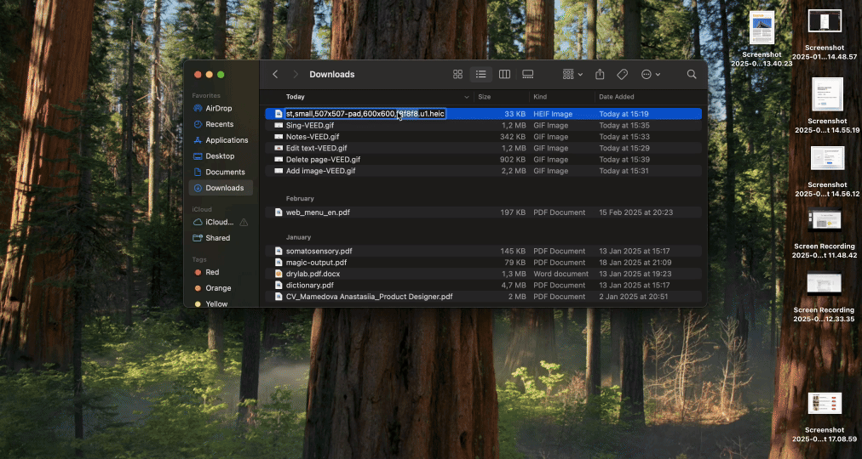The width and height of the screenshot is (862, 459).
Task: Switch to gallery view
Action: pyautogui.click(x=528, y=75)
